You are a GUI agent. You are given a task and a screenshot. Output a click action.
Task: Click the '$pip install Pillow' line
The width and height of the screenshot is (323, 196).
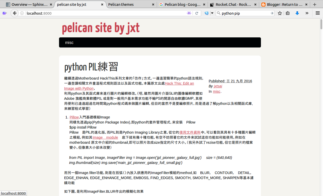pos(83,127)
